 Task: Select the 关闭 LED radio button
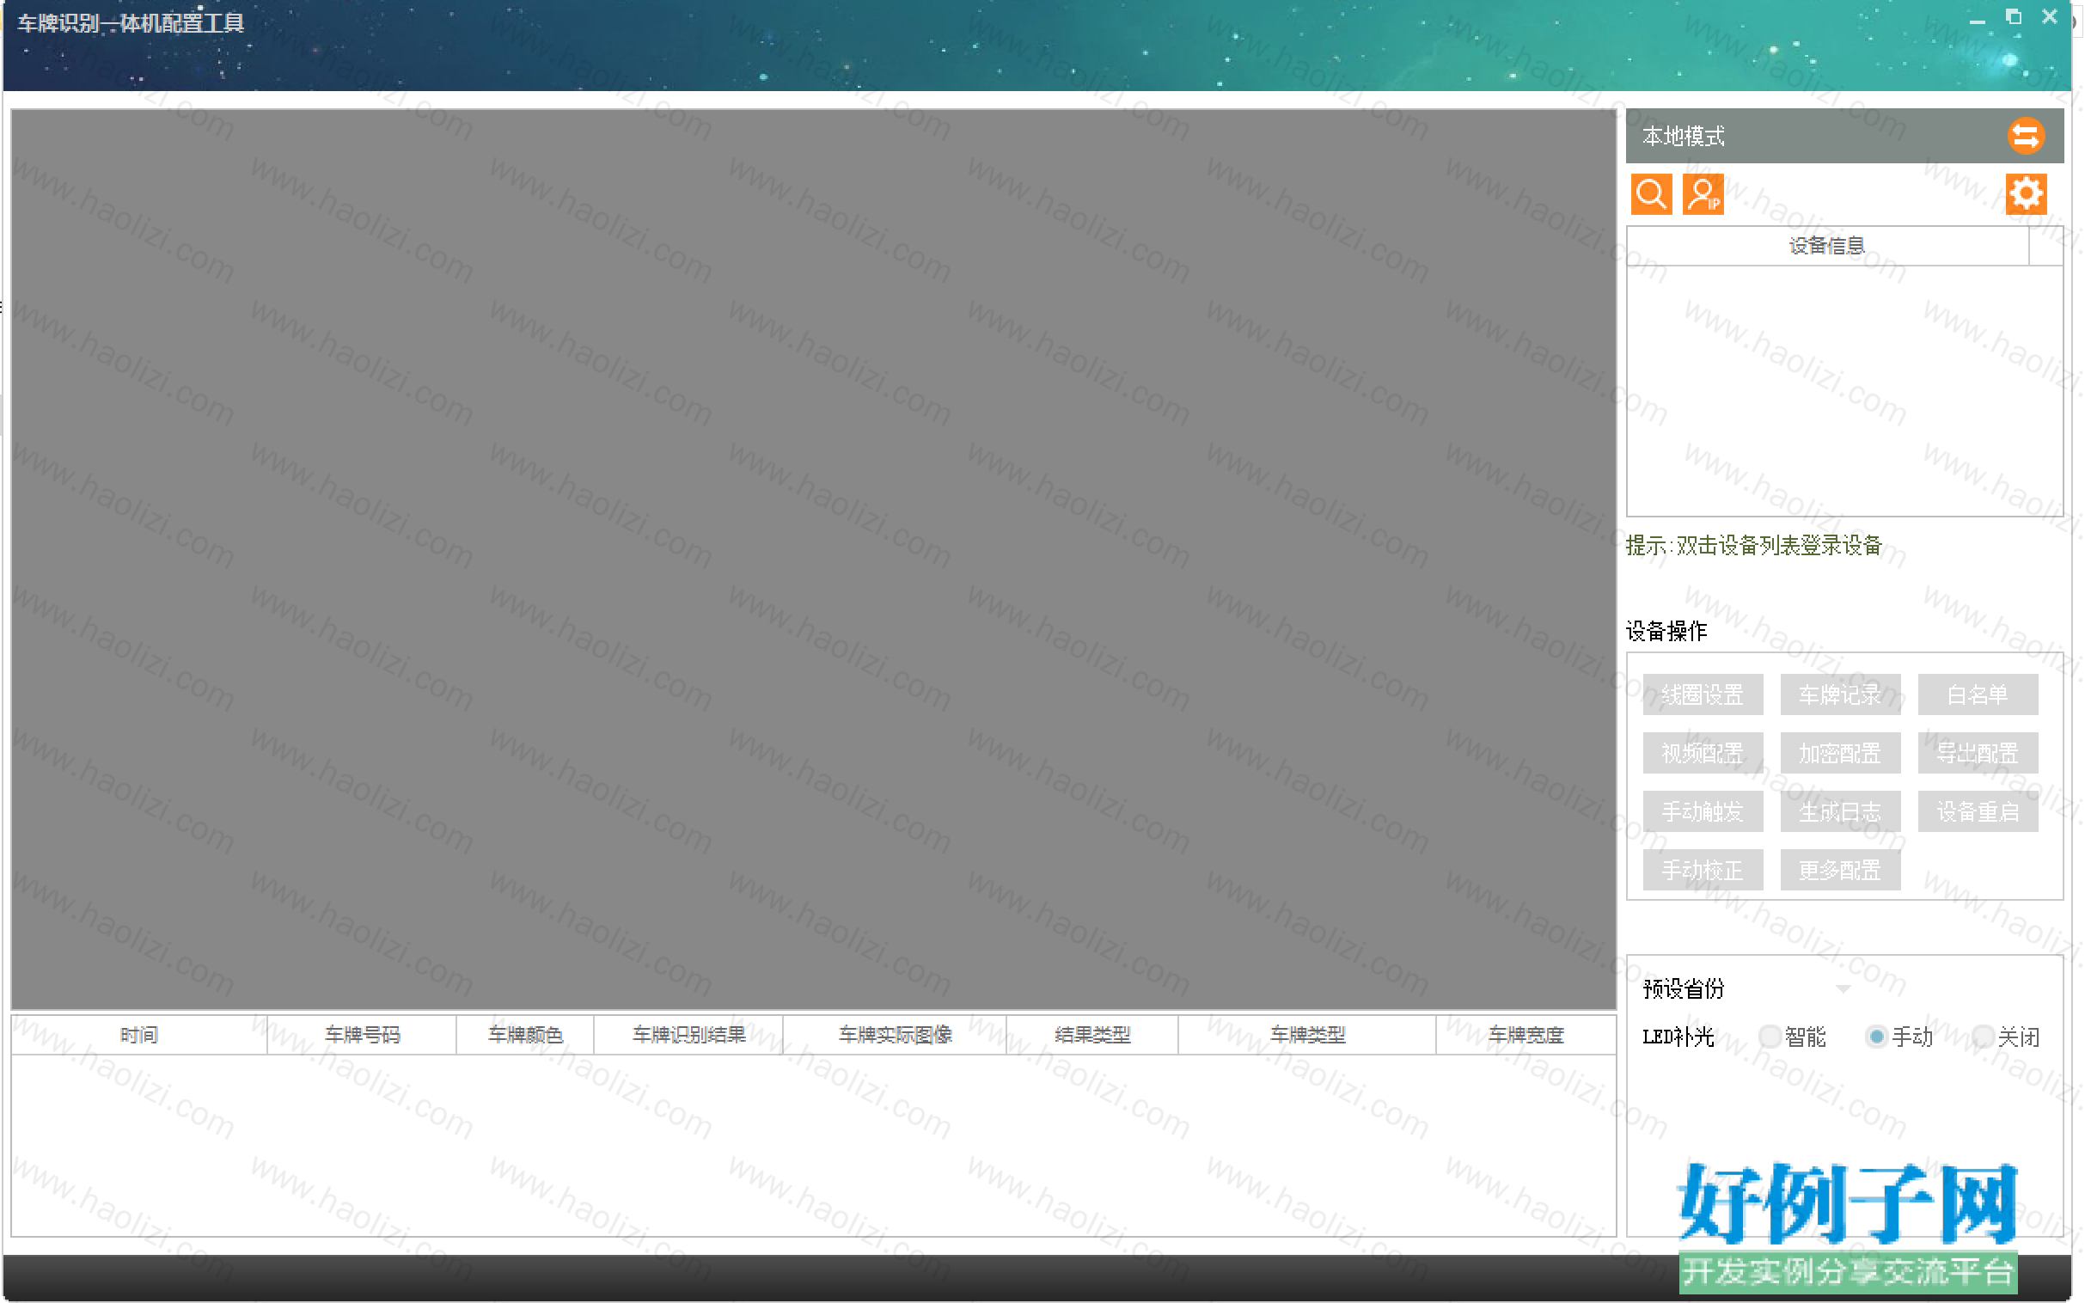click(x=1983, y=1037)
